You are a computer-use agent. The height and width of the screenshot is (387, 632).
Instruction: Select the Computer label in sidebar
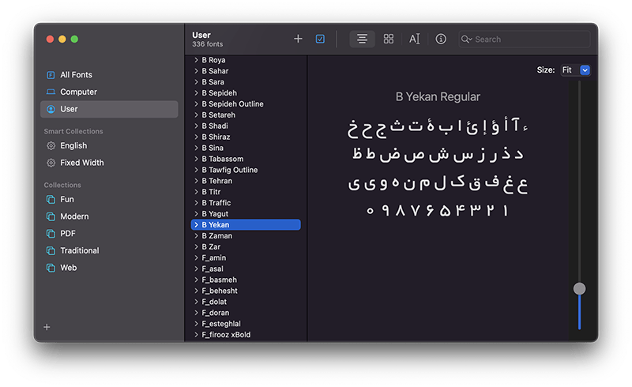click(78, 92)
